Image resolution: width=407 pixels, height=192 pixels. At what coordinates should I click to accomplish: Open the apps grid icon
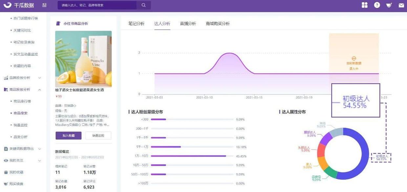365,5
